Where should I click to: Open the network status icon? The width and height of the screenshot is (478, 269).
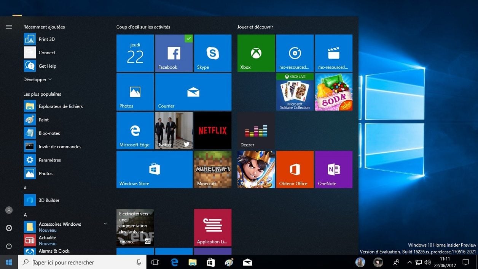pos(418,262)
